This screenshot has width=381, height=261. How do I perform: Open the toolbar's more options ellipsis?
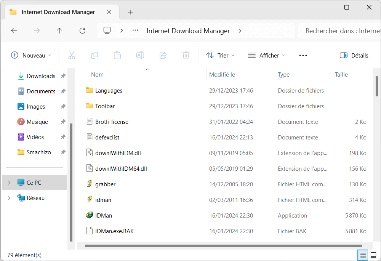[303, 55]
